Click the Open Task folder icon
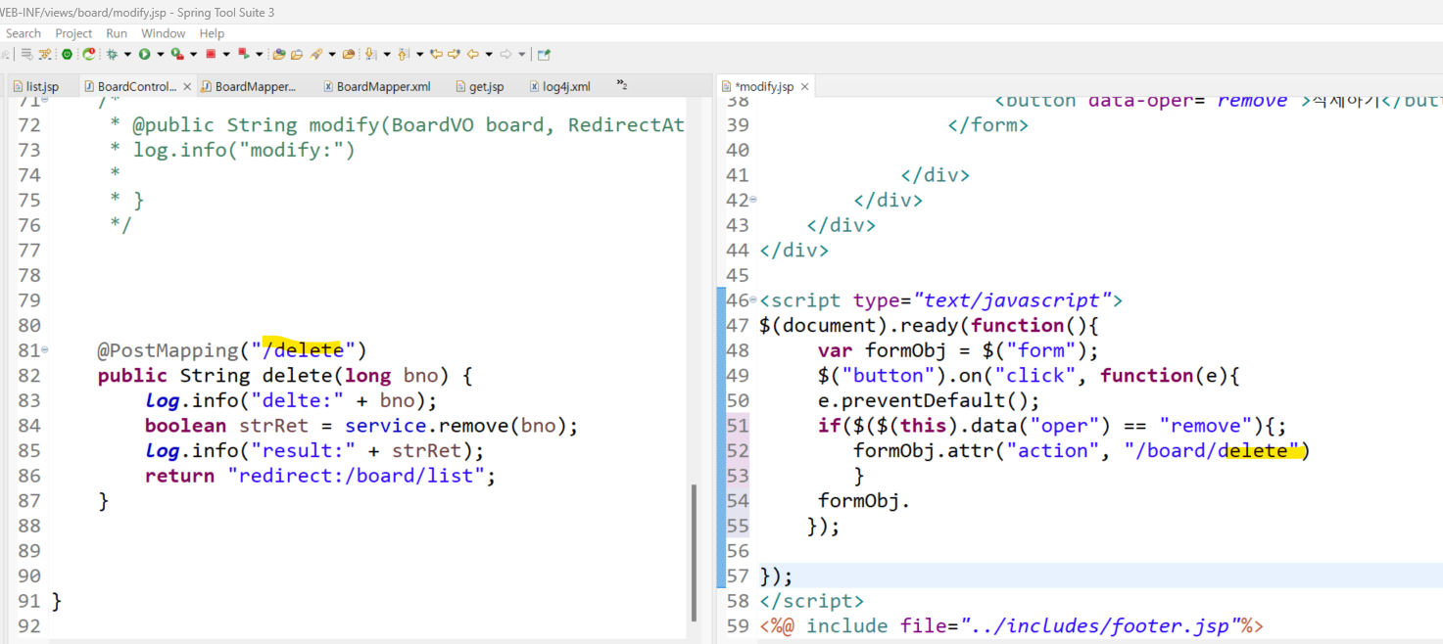1443x644 pixels. pyautogui.click(x=297, y=54)
